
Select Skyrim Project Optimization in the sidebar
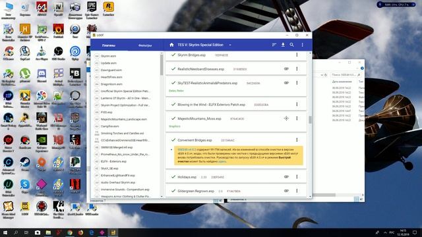(126, 105)
